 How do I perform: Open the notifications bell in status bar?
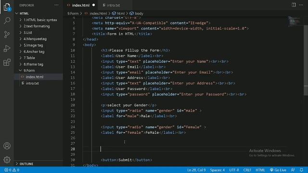302,170
